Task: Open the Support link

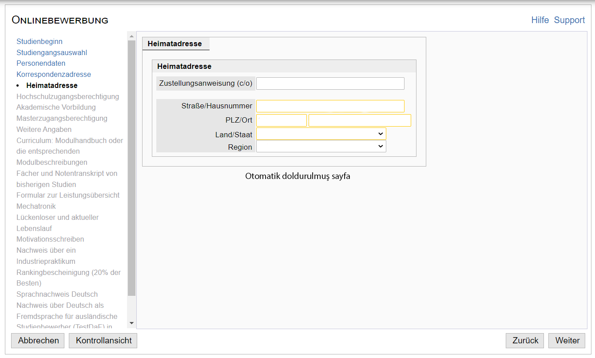Action: pos(569,20)
